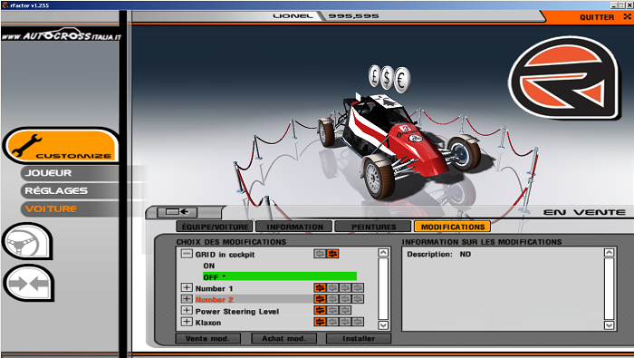Collapse the GRID in cockpit entry

click(x=187, y=254)
